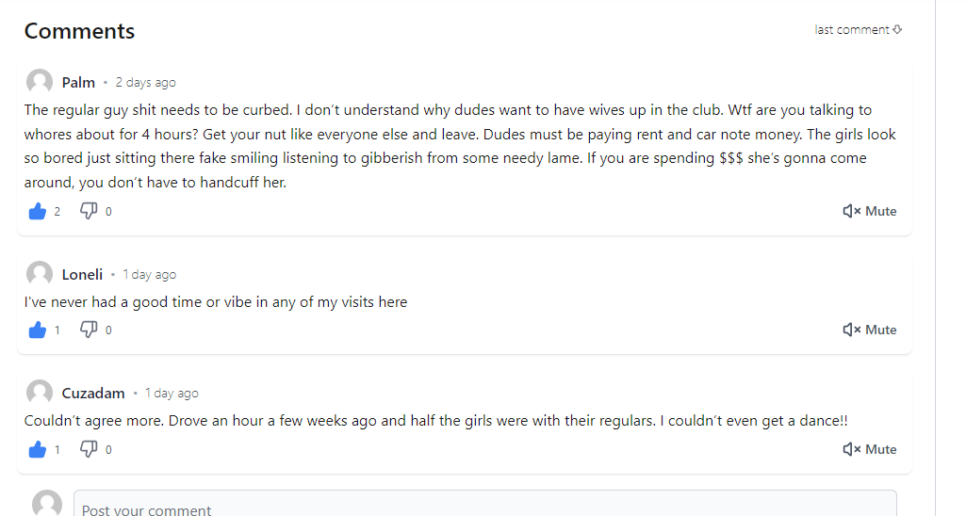Thumbs down Loneli's comment
966x516 pixels.
coord(89,331)
